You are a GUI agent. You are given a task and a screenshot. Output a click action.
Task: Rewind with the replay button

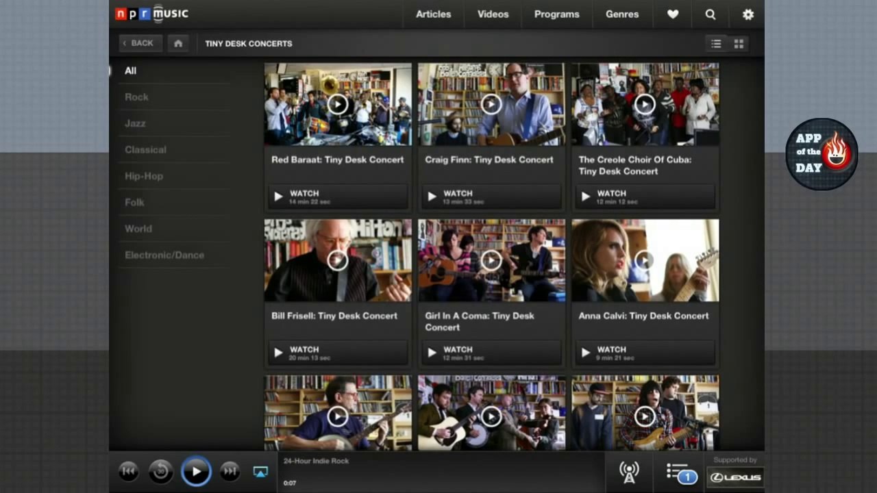click(161, 471)
